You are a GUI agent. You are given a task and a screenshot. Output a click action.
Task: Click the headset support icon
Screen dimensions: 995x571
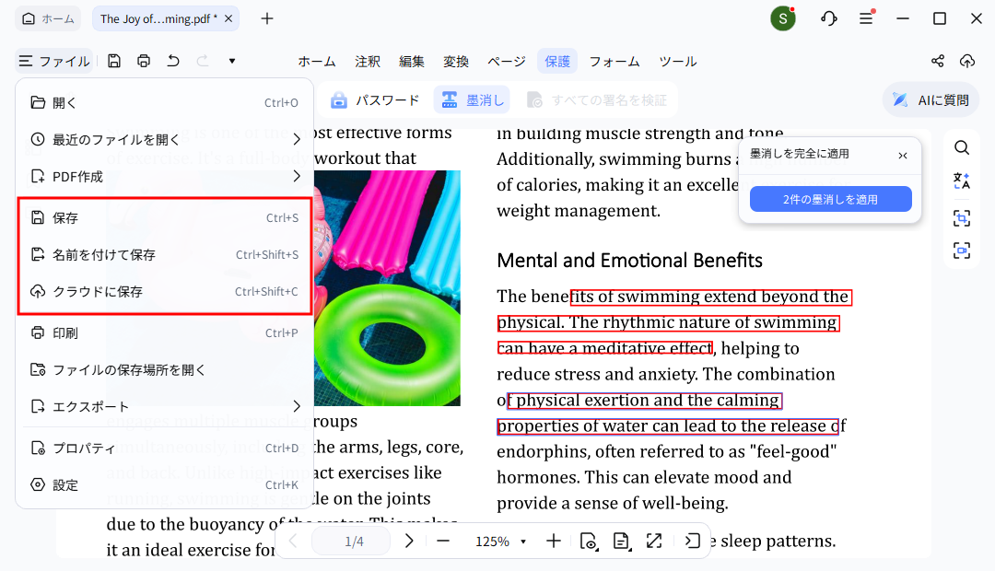pos(829,18)
